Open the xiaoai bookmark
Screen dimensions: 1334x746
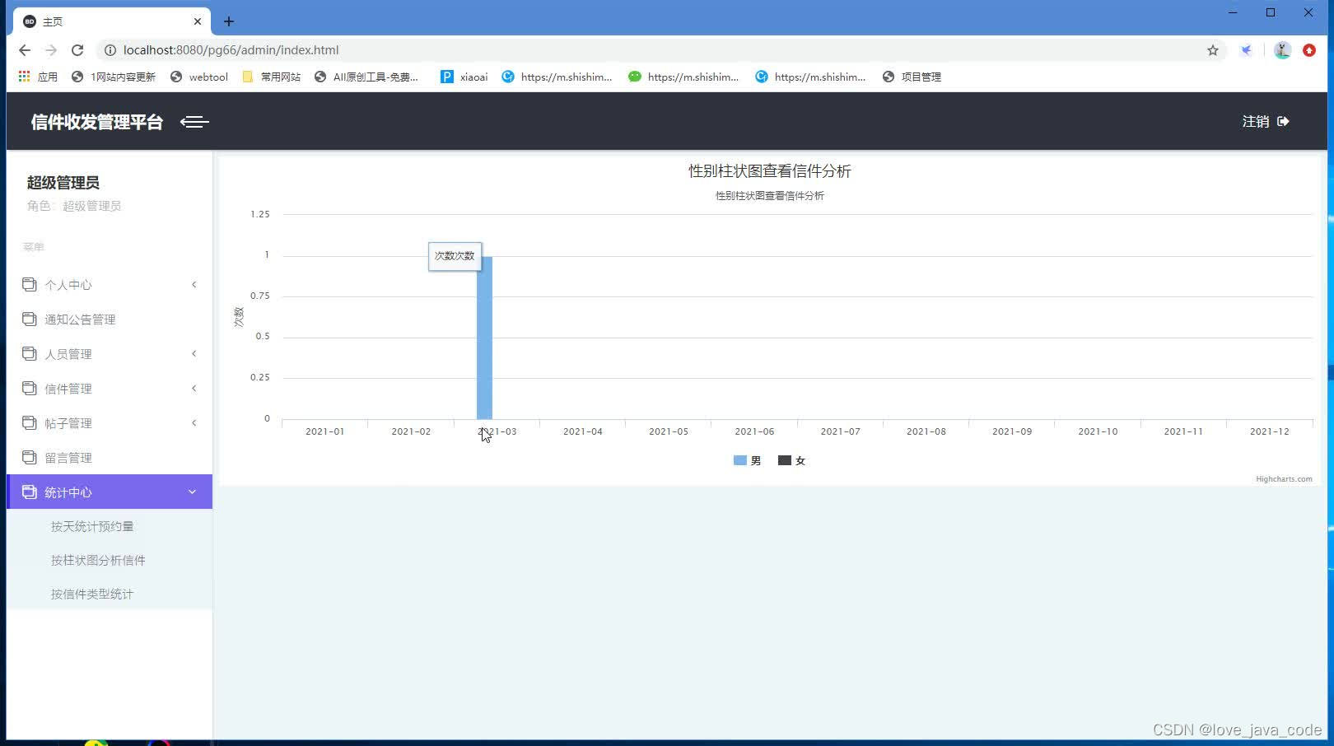click(x=464, y=77)
